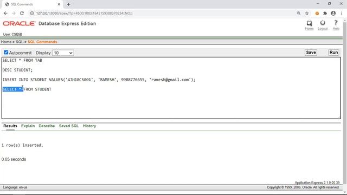
Task: Click the browser forward arrow
Action: [x=14, y=13]
